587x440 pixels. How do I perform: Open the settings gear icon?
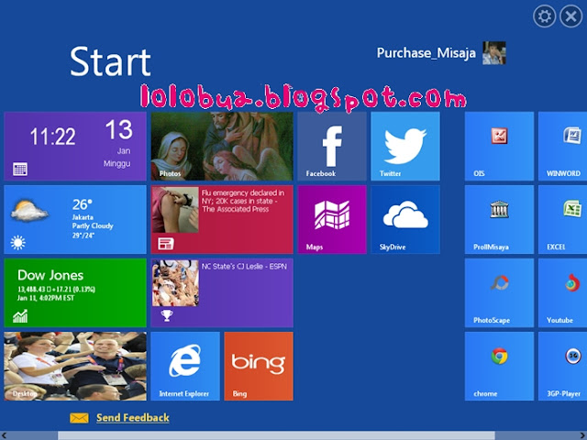[x=544, y=16]
